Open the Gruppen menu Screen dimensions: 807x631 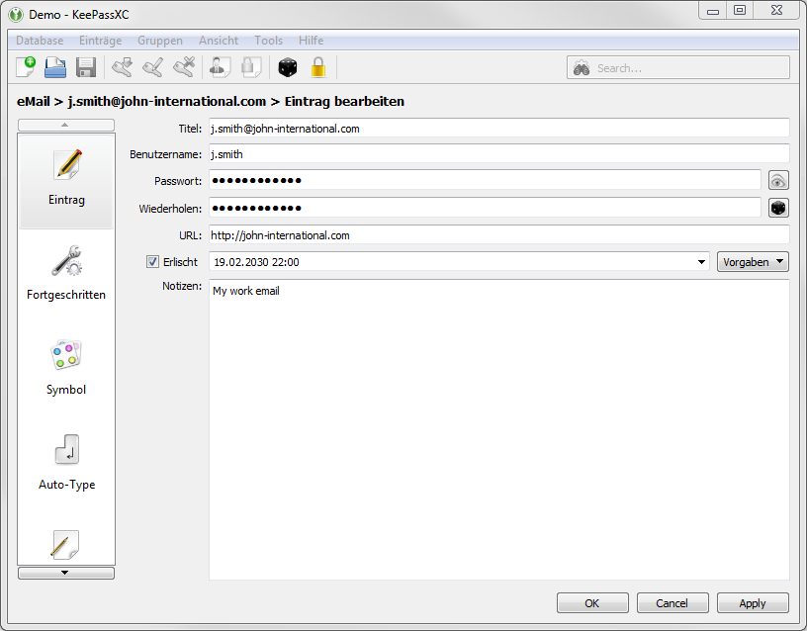point(160,41)
